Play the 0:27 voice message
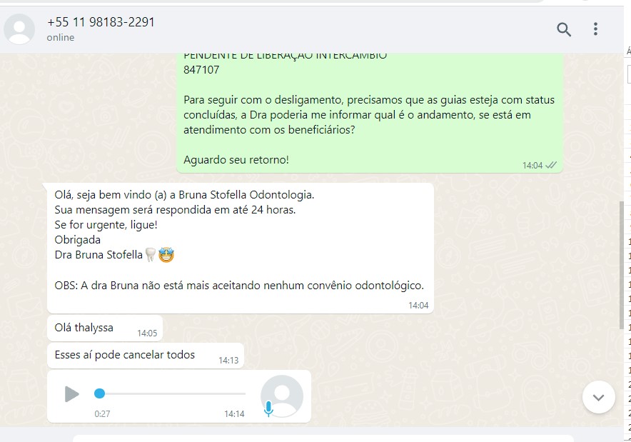 pos(72,394)
